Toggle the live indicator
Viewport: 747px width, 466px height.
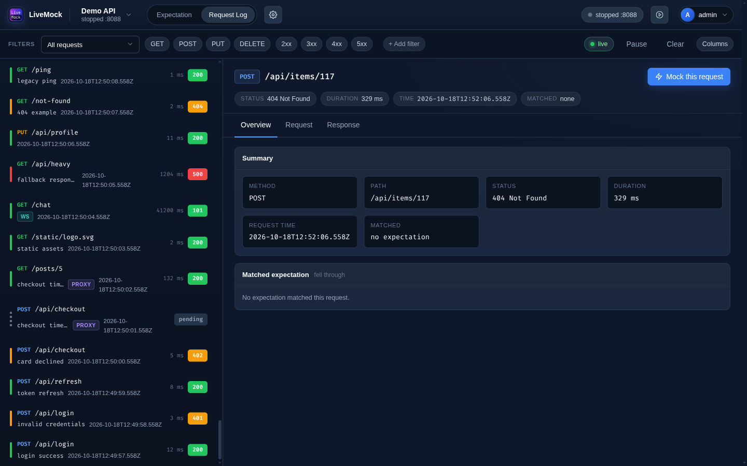pos(599,44)
